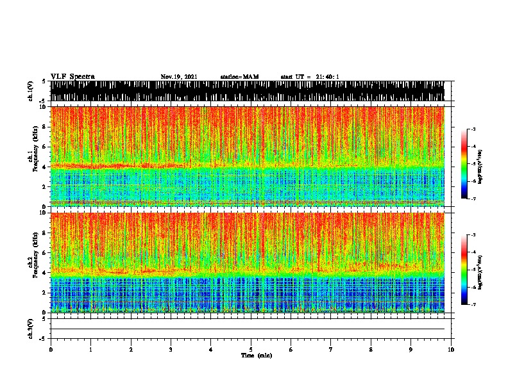Click the log(PSD) label beside ch.2 color scale

pyautogui.click(x=480, y=272)
